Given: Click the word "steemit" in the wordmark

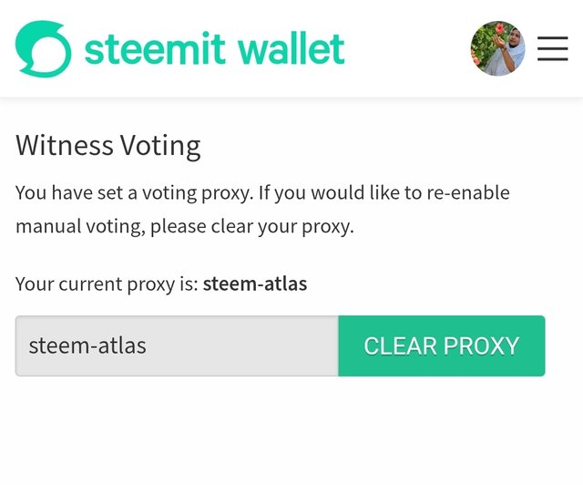Looking at the screenshot, I should tap(153, 48).
